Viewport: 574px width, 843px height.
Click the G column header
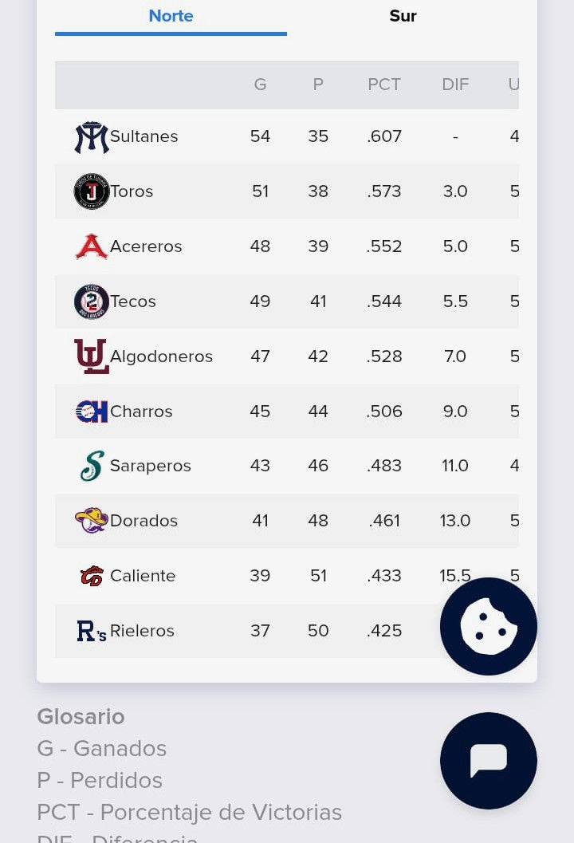260,85
